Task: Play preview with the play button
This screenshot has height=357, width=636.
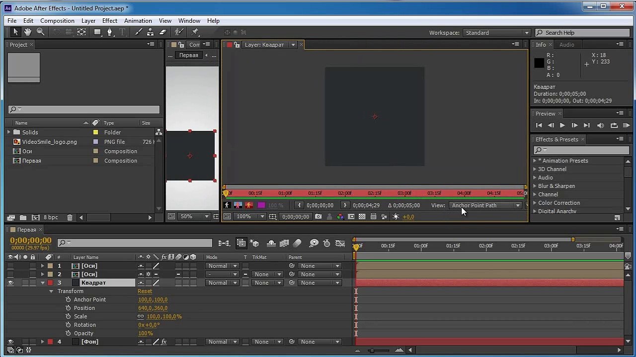Action: [x=562, y=125]
